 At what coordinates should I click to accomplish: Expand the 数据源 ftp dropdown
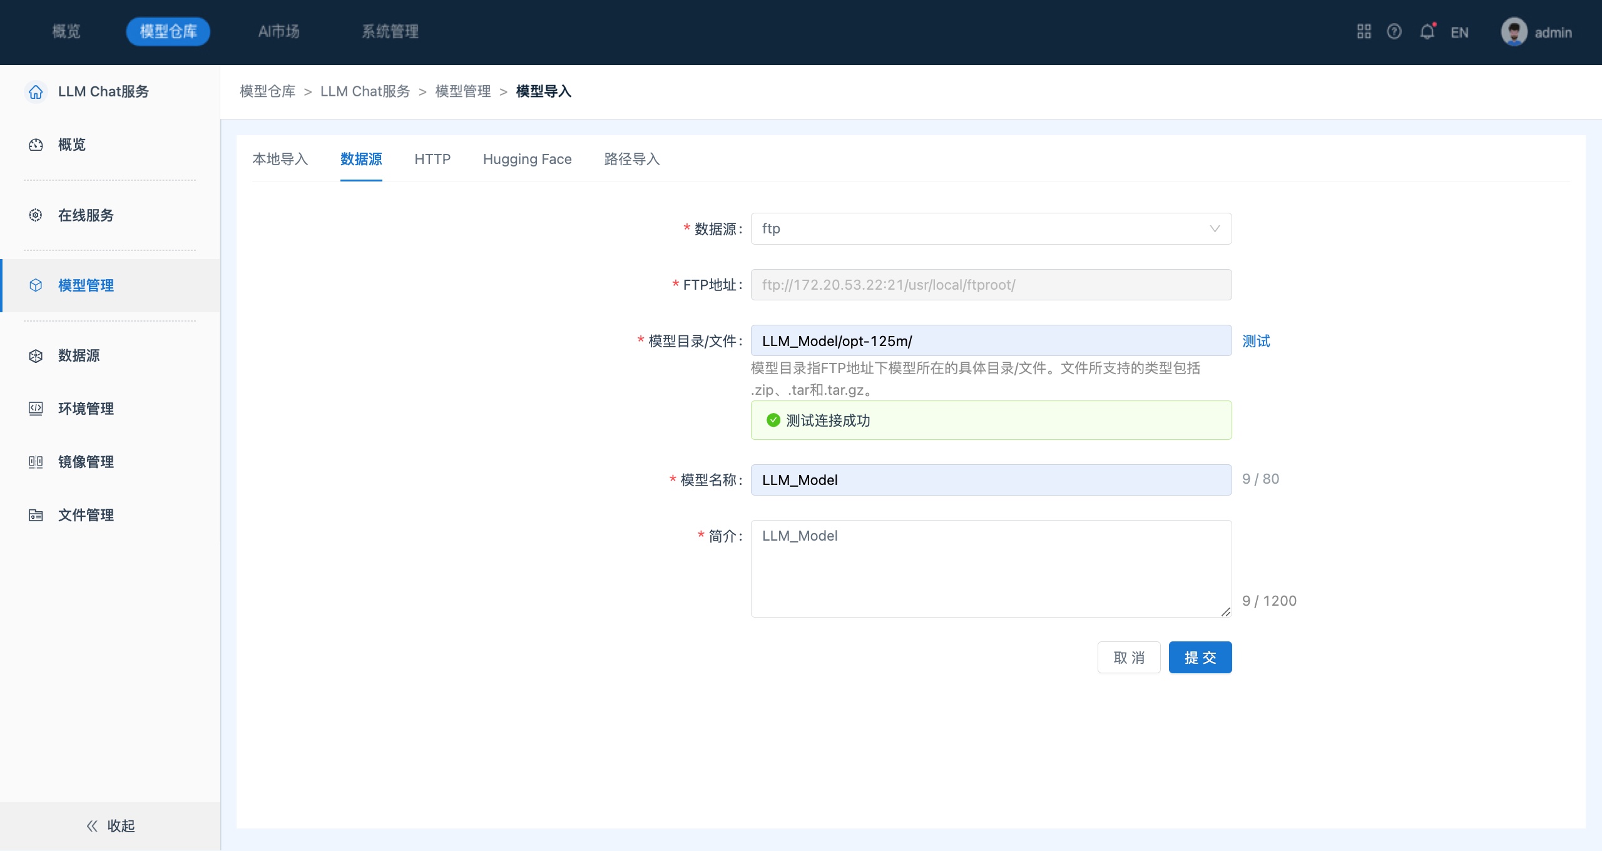coord(991,229)
